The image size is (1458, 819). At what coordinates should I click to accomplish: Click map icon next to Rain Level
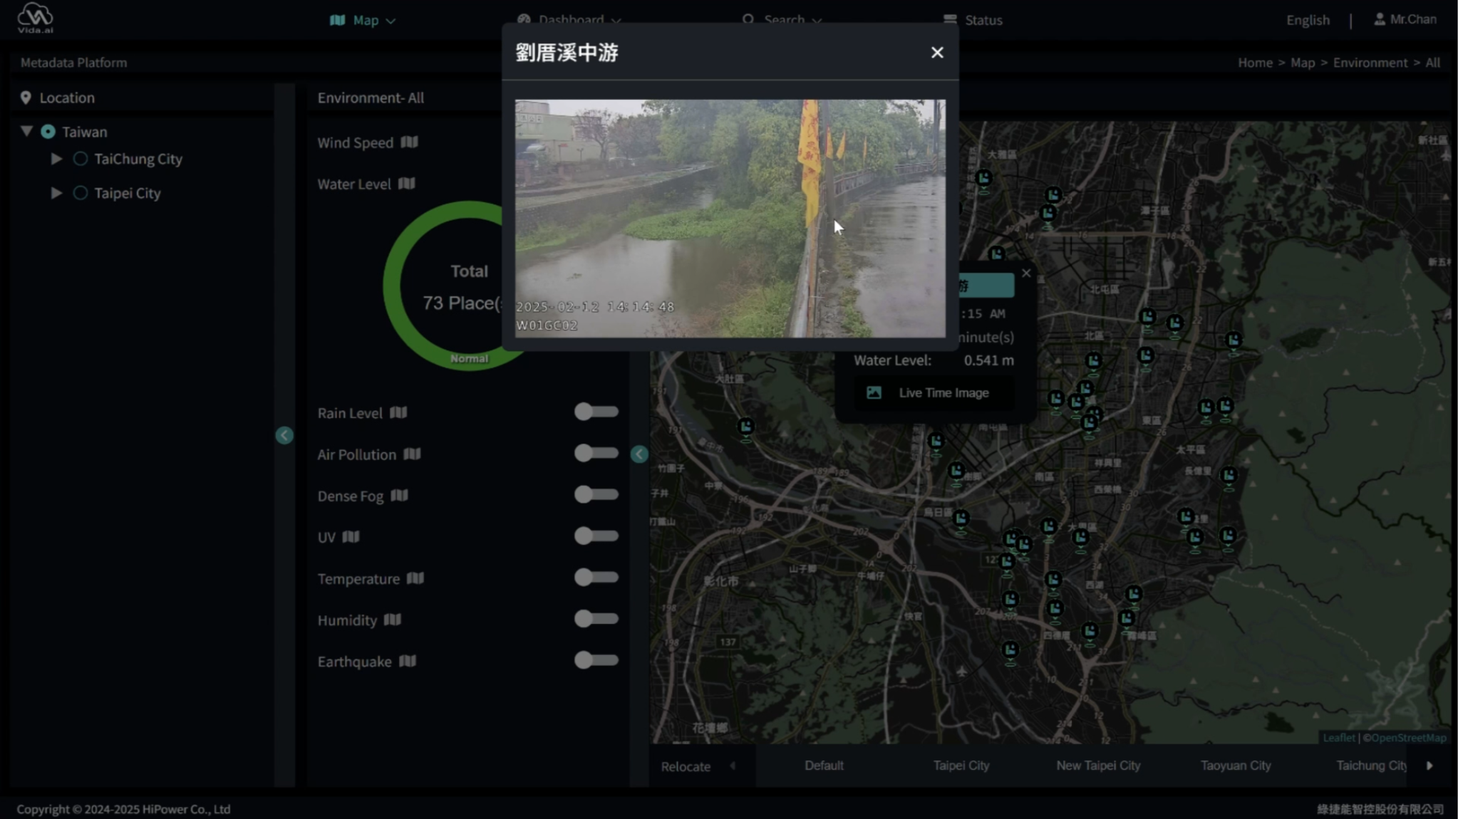click(398, 412)
